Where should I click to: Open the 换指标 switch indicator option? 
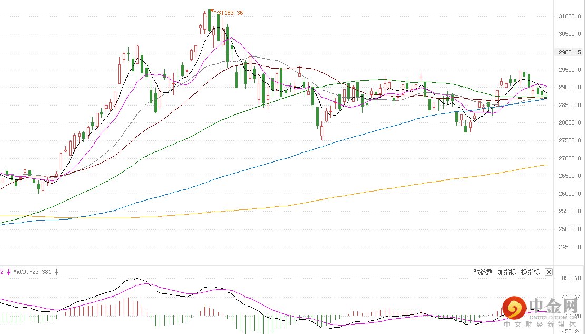[530, 272]
